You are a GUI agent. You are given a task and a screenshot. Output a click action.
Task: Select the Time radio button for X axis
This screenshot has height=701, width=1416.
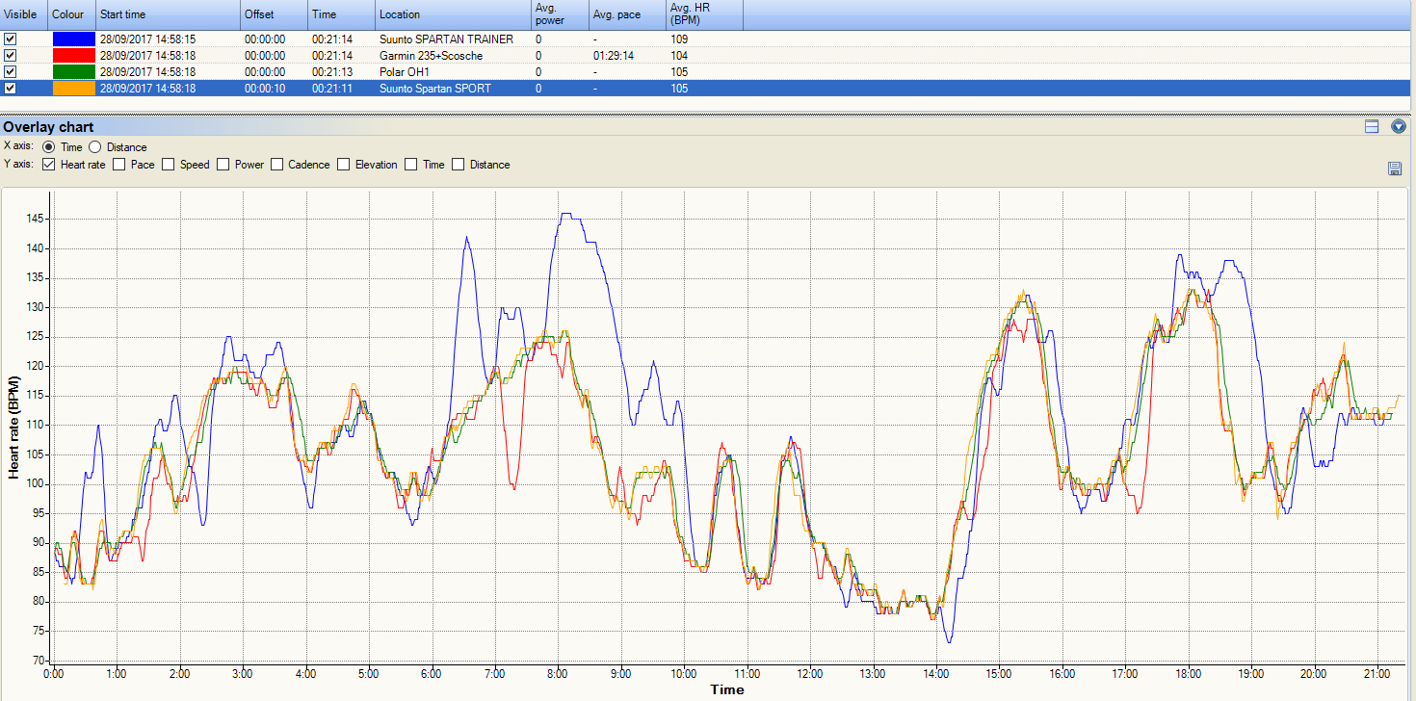[x=49, y=147]
